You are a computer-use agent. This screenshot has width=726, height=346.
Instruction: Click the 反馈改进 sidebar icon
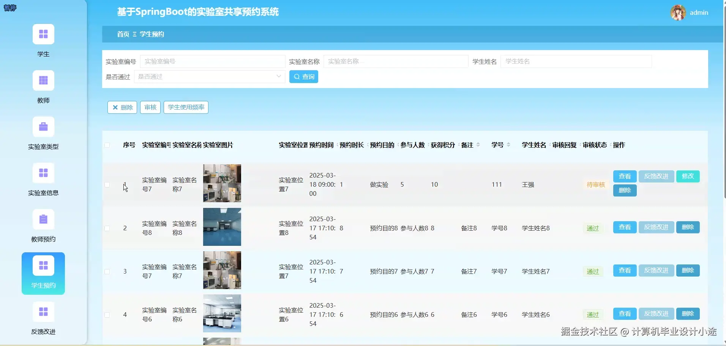point(43,312)
